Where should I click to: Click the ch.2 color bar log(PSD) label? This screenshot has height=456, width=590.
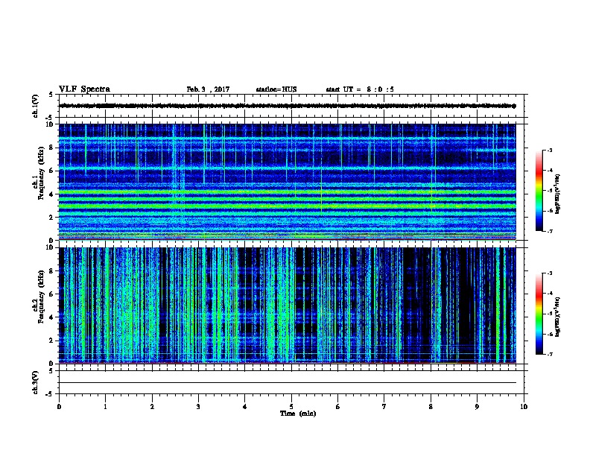[557, 317]
